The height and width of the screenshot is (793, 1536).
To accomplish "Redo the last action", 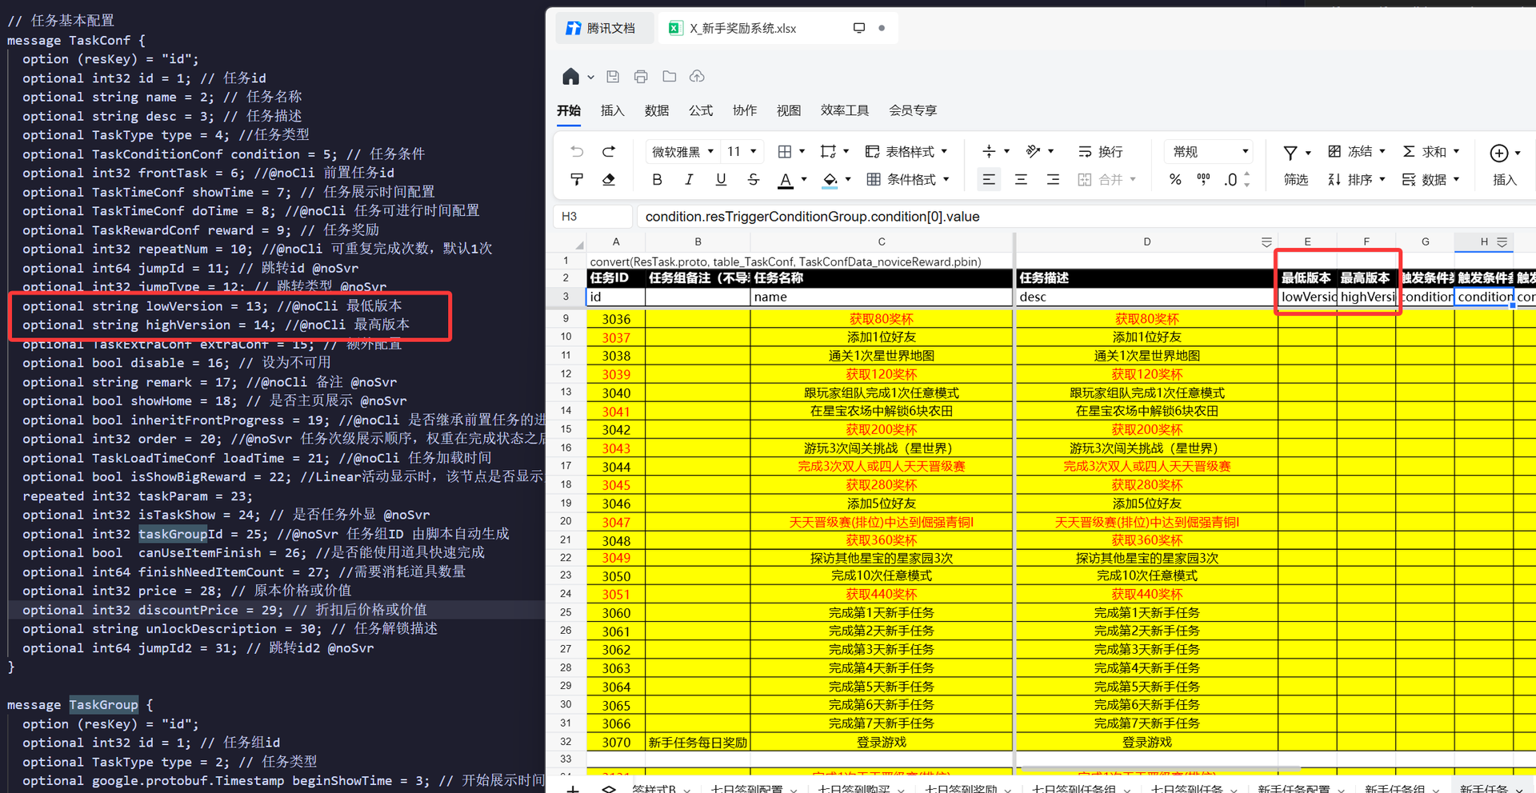I will point(609,151).
